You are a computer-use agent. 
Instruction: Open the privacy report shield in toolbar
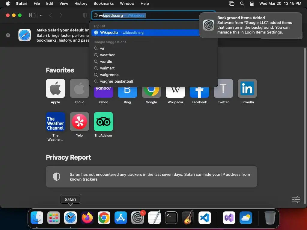(x=85, y=15)
